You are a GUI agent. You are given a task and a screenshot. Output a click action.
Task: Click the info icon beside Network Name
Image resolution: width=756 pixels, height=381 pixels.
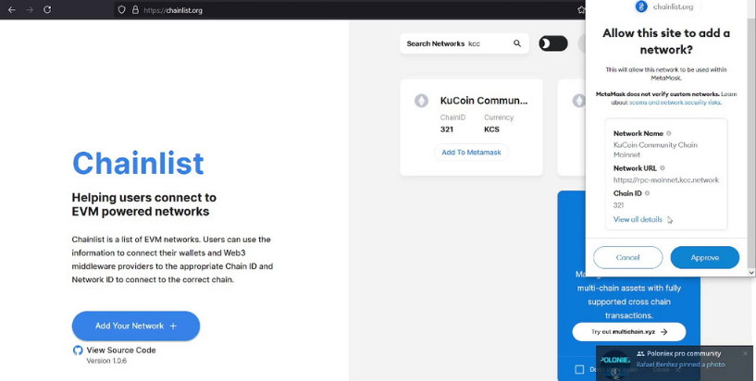[x=669, y=133]
